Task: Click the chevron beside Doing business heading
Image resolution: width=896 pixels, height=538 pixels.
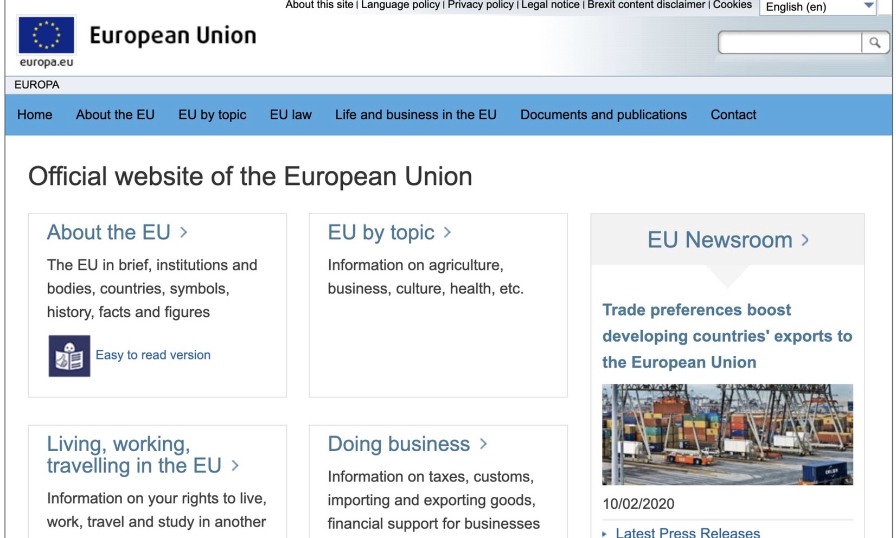Action: tap(483, 444)
